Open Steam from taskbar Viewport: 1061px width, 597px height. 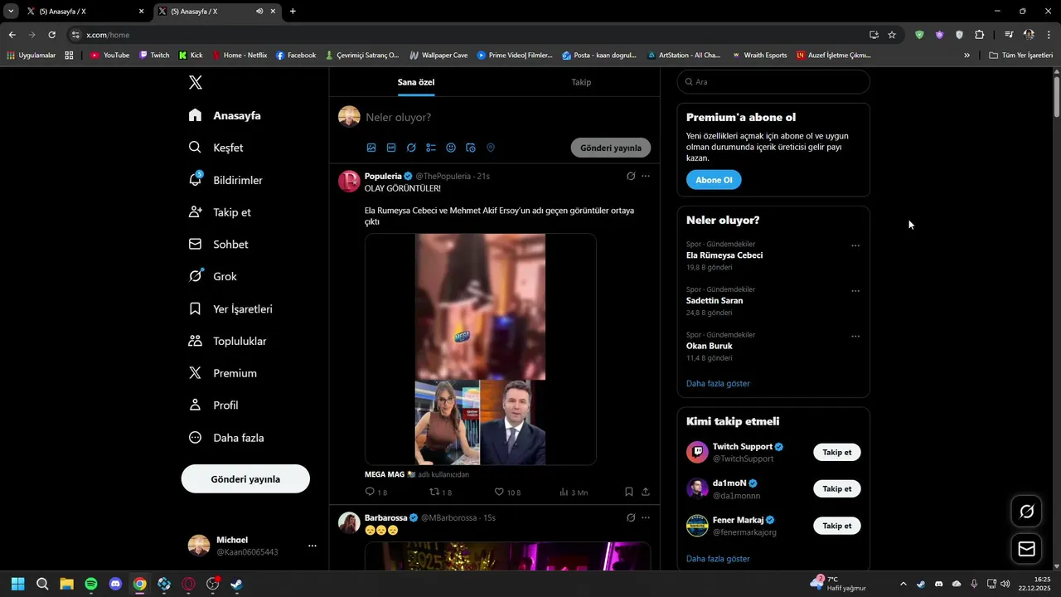[237, 584]
